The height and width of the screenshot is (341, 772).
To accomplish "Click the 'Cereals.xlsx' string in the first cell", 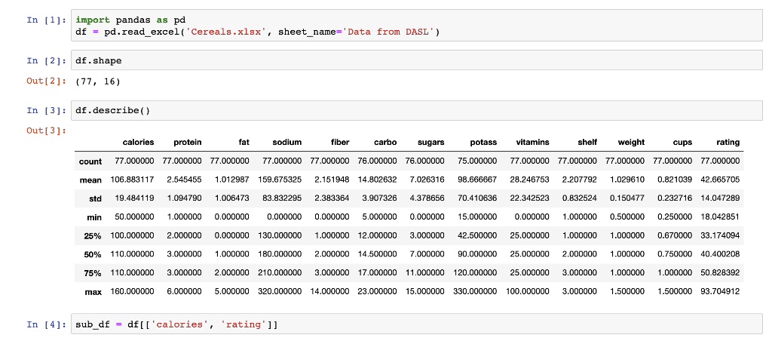I will point(225,32).
